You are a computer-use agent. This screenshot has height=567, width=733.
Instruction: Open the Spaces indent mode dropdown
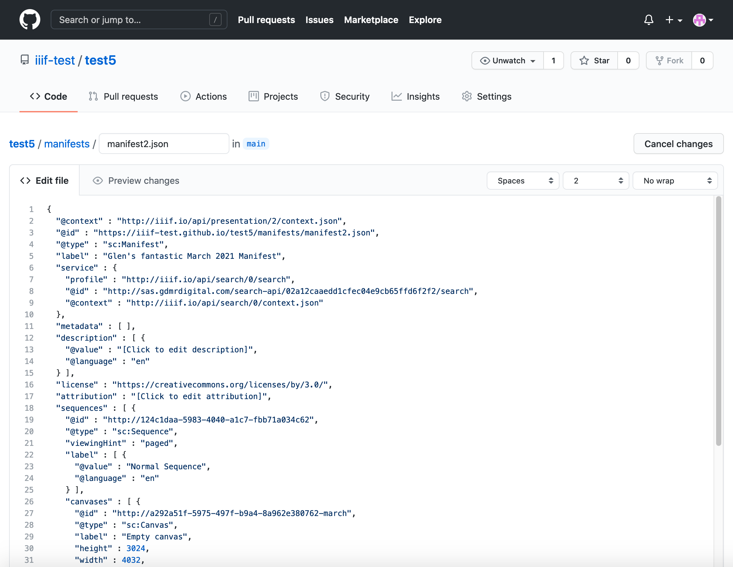point(523,181)
